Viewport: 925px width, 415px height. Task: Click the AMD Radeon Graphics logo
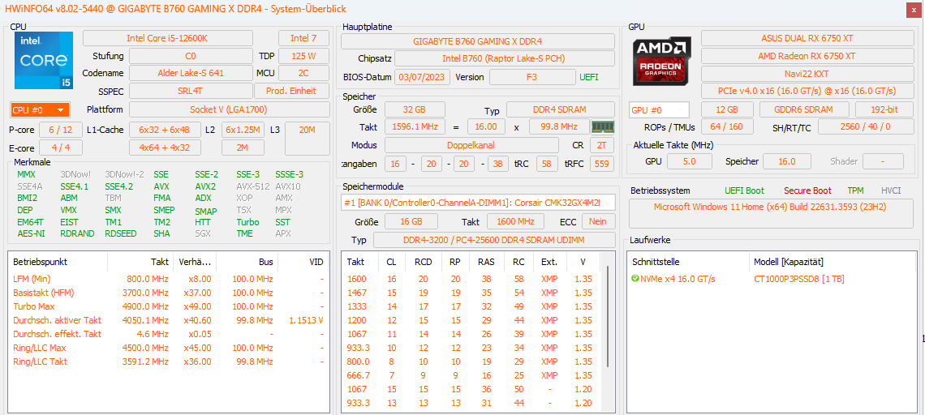pyautogui.click(x=662, y=61)
